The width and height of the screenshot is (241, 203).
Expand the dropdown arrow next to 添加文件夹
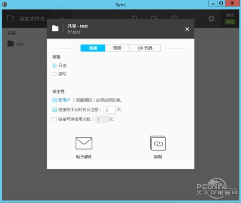point(61,18)
